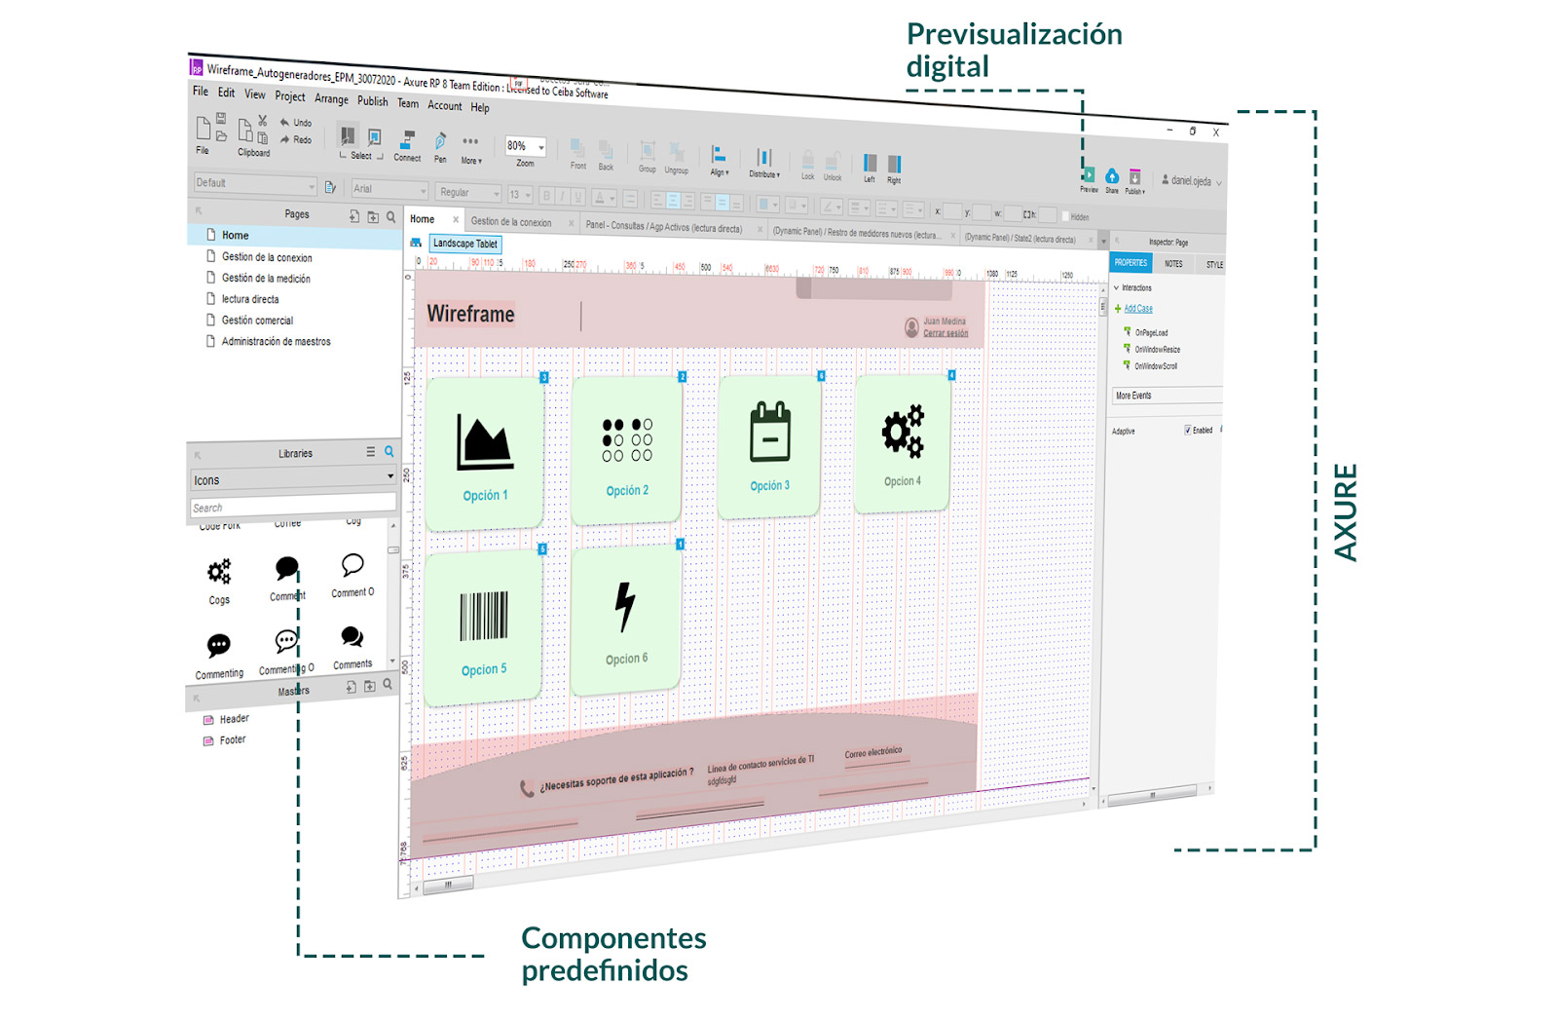Open the fill color picker

[x=768, y=205]
